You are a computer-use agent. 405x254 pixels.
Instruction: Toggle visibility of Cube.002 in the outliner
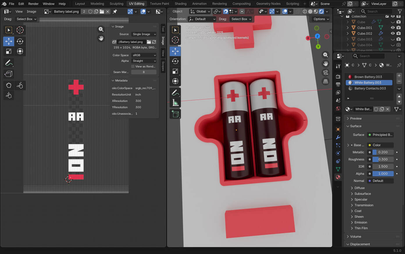coord(392,33)
